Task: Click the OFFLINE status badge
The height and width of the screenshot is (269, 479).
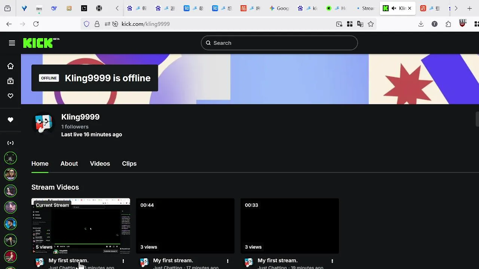Action: pyautogui.click(x=49, y=78)
